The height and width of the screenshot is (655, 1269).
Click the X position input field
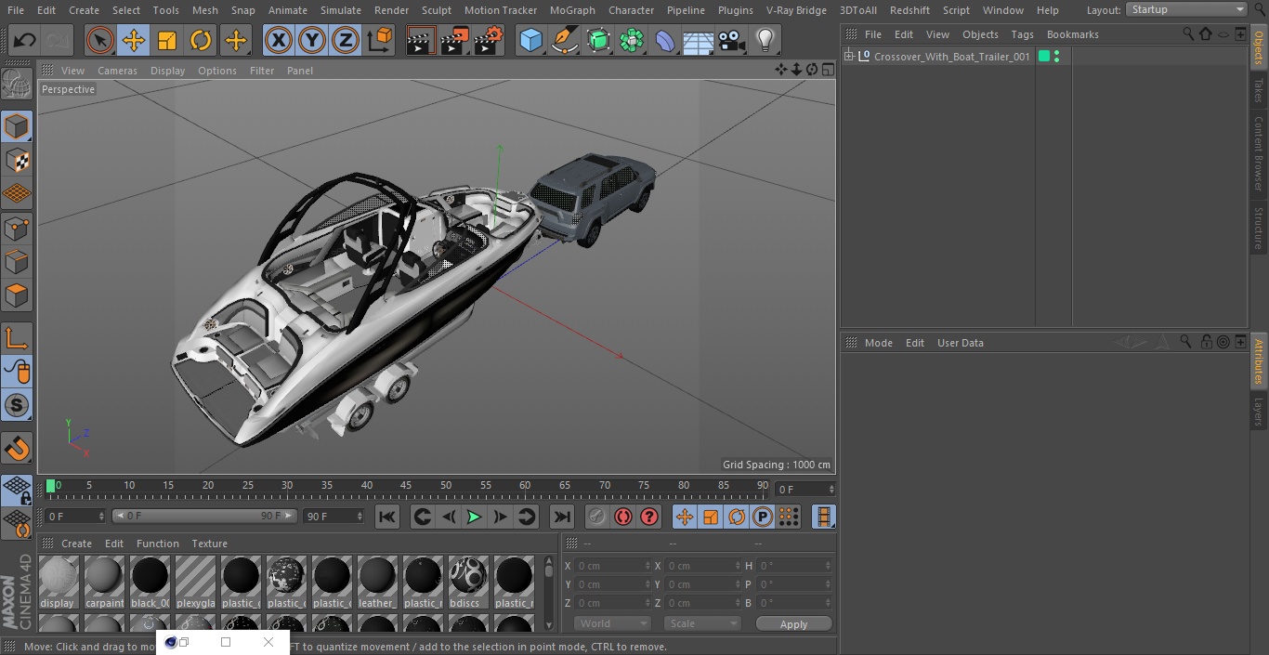[x=612, y=566]
